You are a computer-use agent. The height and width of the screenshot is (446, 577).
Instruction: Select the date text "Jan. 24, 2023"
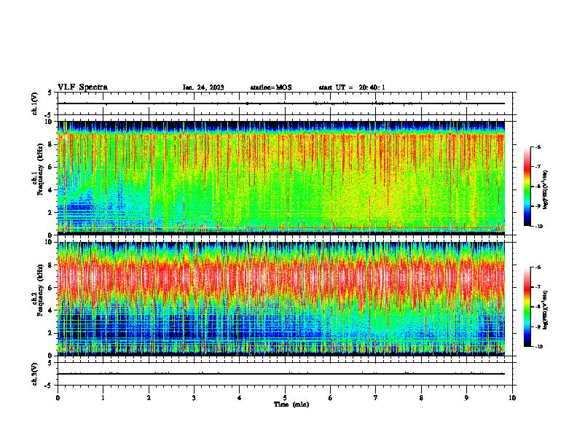[x=203, y=87]
